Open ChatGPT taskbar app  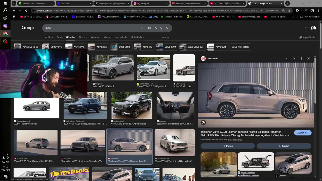coord(5,18)
